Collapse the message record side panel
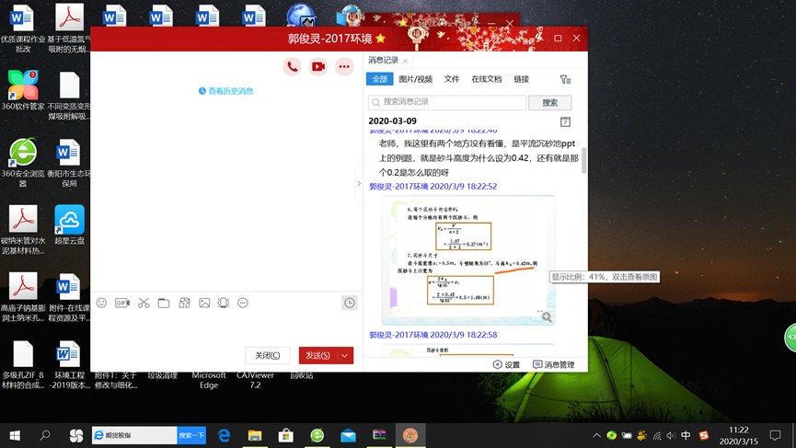The width and height of the screenshot is (796, 448). click(359, 183)
